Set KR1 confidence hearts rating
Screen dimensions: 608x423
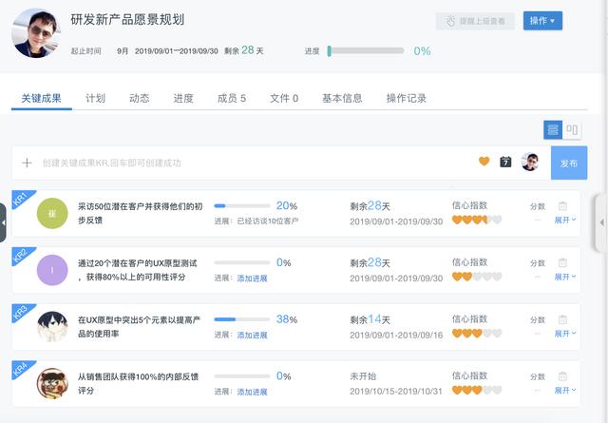[x=477, y=220]
